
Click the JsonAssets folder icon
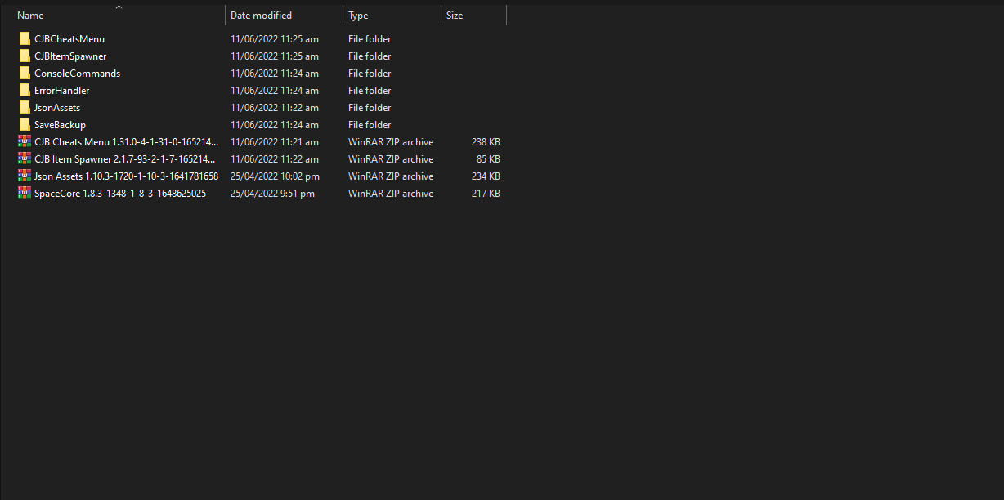pyautogui.click(x=25, y=107)
